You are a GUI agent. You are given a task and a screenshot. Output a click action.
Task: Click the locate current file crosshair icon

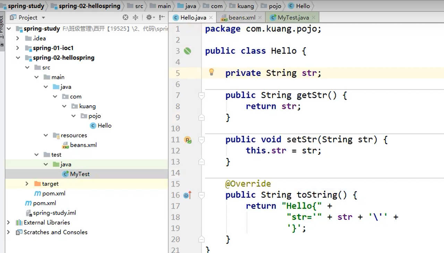[x=126, y=17]
